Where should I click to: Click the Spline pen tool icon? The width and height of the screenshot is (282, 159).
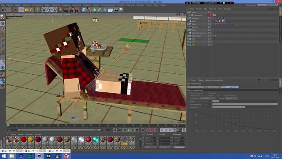click(x=89, y=10)
